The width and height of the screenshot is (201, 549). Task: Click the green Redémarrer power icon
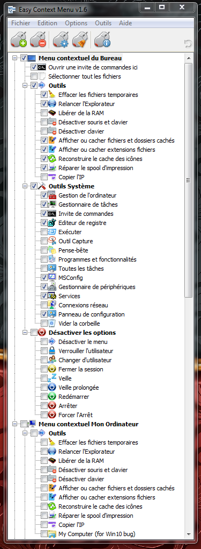click(52, 396)
